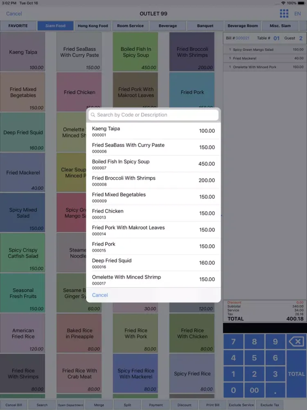The width and height of the screenshot is (307, 410).
Task: Click Print Bill in the bottom toolbar
Action: [x=213, y=405]
